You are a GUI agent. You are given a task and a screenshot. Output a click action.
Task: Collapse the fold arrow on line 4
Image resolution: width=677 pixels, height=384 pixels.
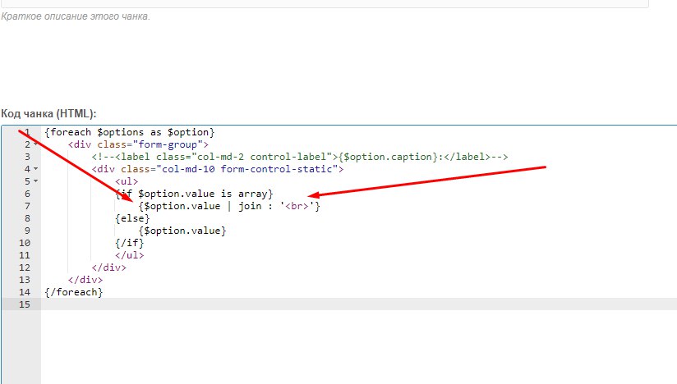tap(36, 169)
